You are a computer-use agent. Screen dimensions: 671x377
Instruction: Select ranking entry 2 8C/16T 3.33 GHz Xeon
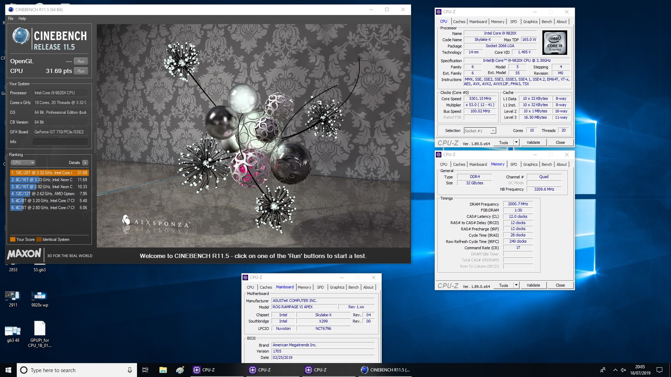(x=49, y=180)
